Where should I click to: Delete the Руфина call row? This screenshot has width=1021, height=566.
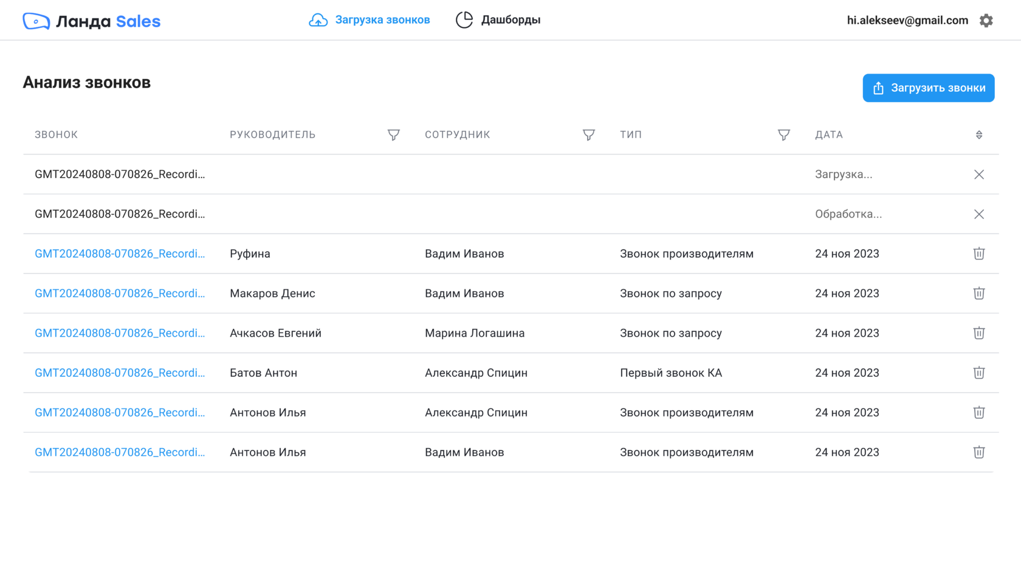978,254
